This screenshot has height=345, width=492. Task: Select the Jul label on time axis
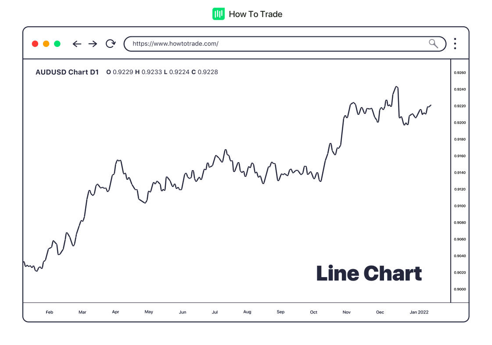(x=215, y=312)
